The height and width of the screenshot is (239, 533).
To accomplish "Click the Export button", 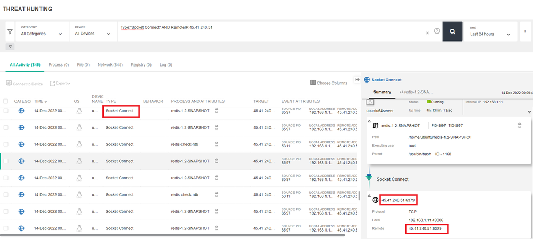I will (x=60, y=84).
